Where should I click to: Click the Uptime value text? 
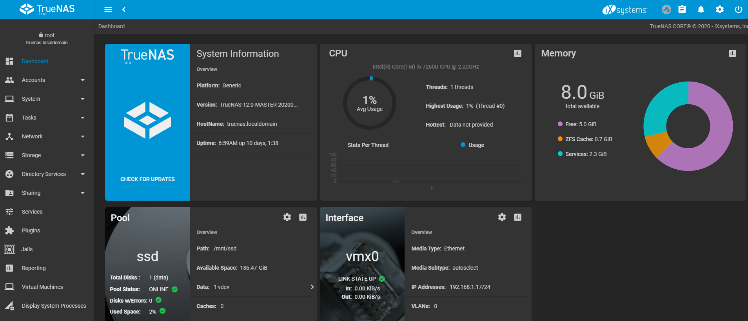(248, 143)
